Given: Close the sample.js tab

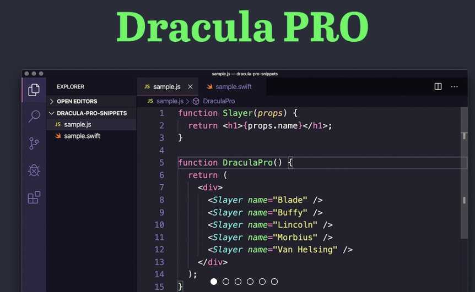Looking at the screenshot, I should pos(191,87).
